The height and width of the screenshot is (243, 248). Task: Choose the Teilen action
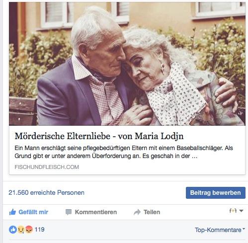152,212
